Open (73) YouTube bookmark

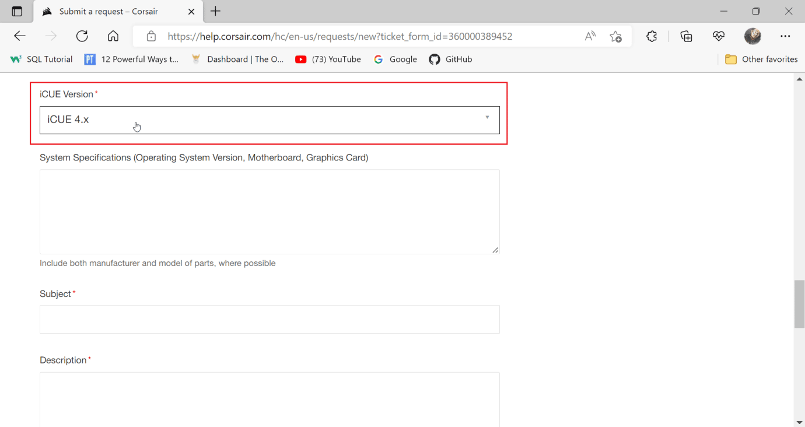point(328,59)
